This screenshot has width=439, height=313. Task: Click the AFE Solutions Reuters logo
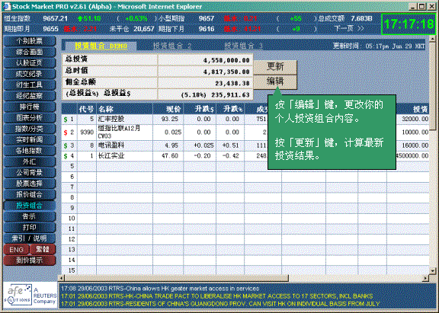coord(30,295)
